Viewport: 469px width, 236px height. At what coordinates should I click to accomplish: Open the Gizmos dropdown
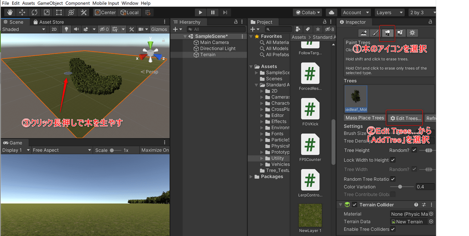pos(160,29)
